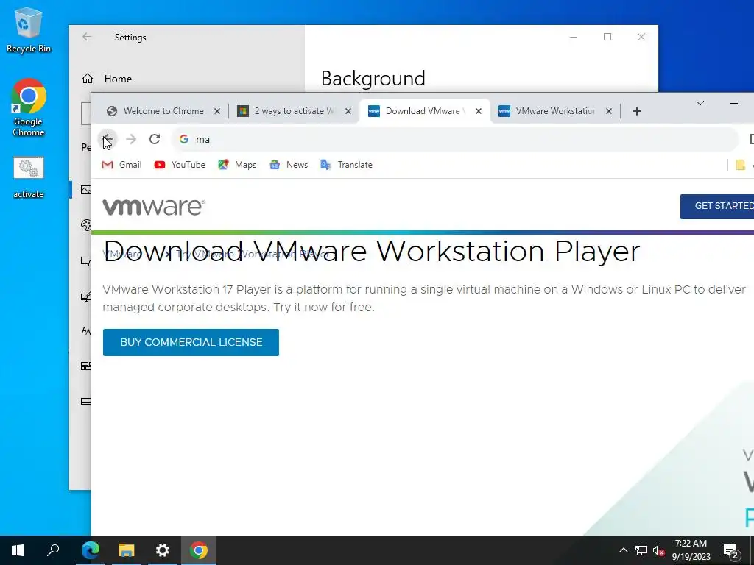Open a new Chrome tab
754x565 pixels.
637,112
